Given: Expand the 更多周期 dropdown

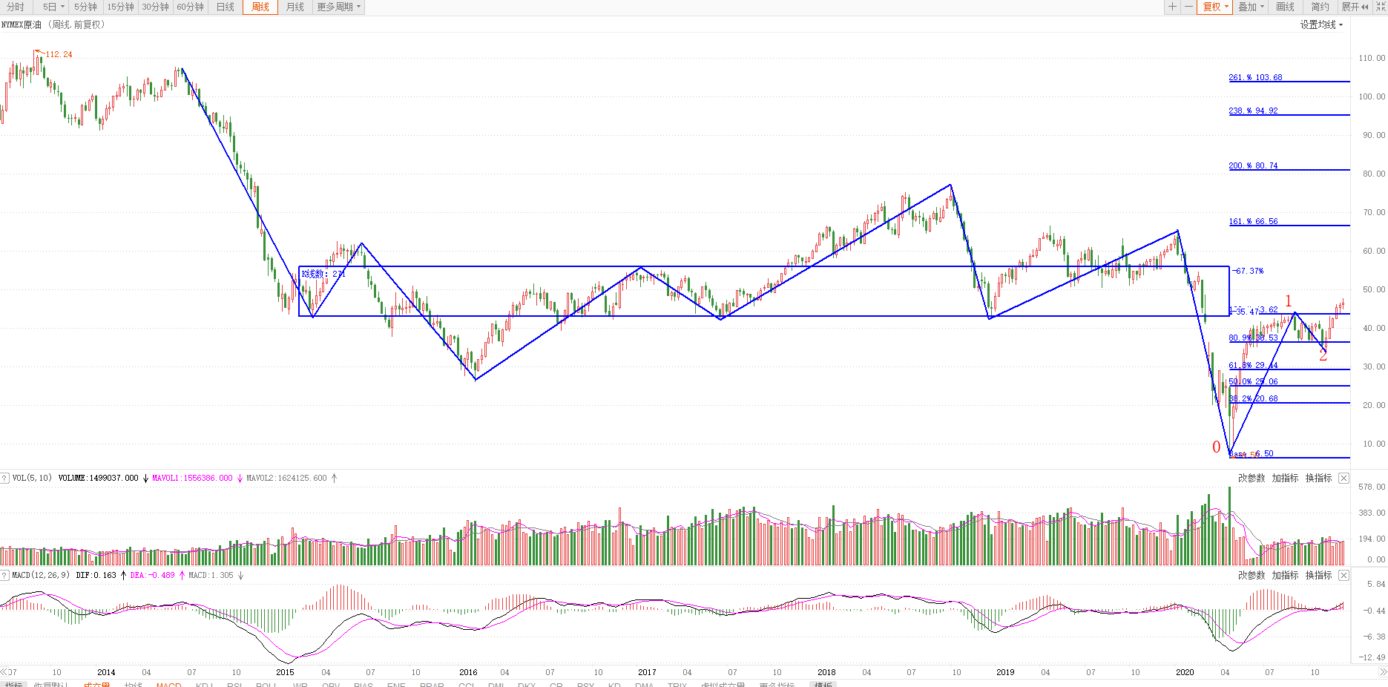Looking at the screenshot, I should click(x=339, y=7).
